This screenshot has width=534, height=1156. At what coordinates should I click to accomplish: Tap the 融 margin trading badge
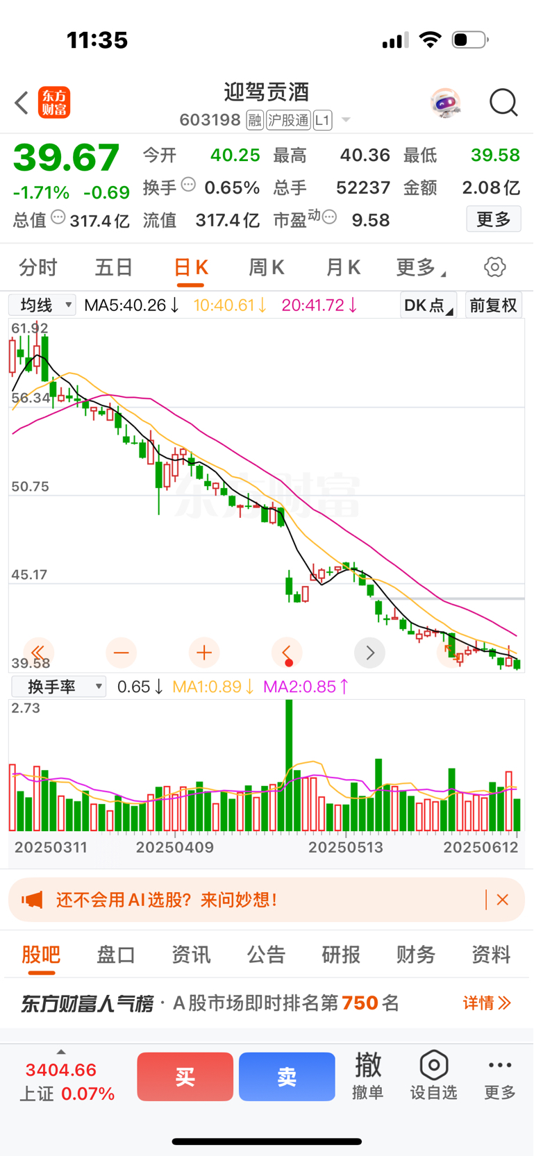pos(255,121)
